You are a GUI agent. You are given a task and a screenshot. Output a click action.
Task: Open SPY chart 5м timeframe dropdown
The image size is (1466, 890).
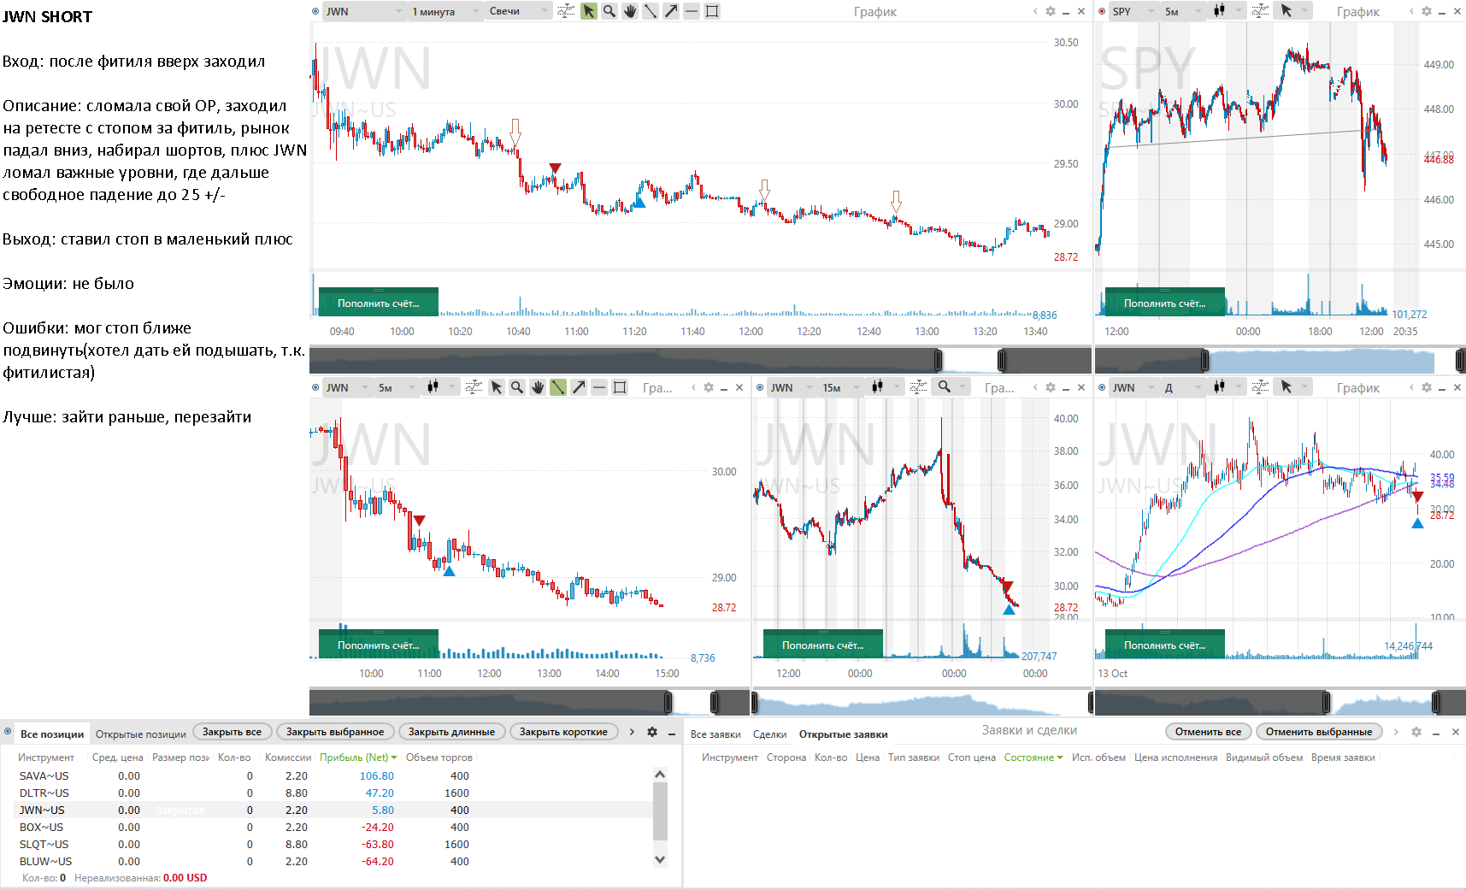(1182, 11)
